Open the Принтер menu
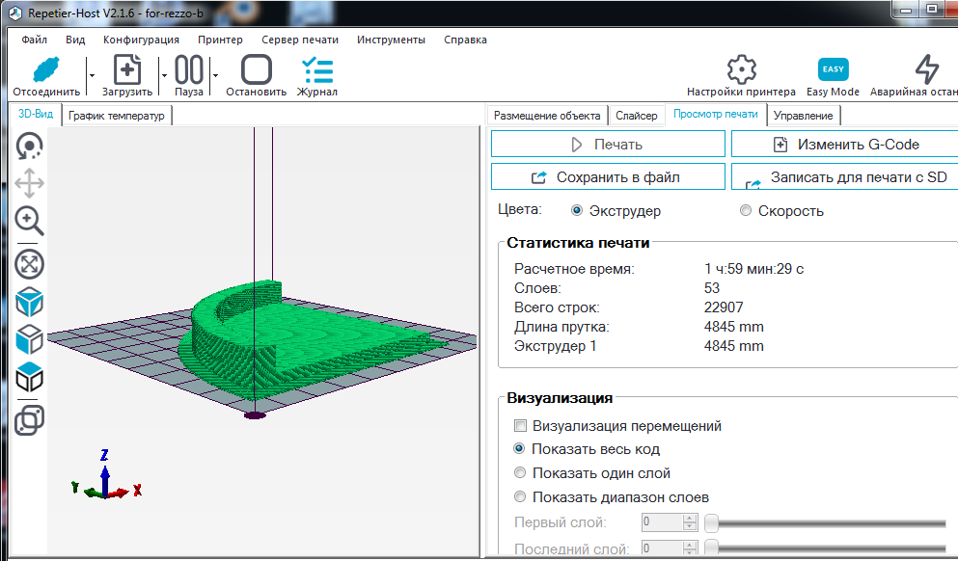 [220, 40]
